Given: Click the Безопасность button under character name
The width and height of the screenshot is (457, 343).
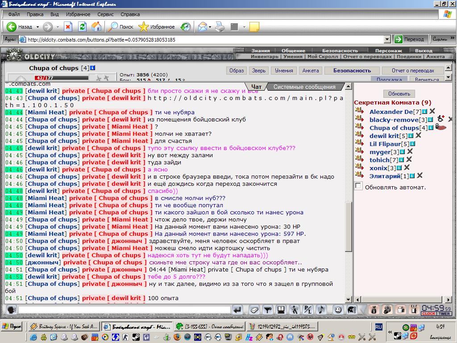Looking at the screenshot, I should (352, 71).
